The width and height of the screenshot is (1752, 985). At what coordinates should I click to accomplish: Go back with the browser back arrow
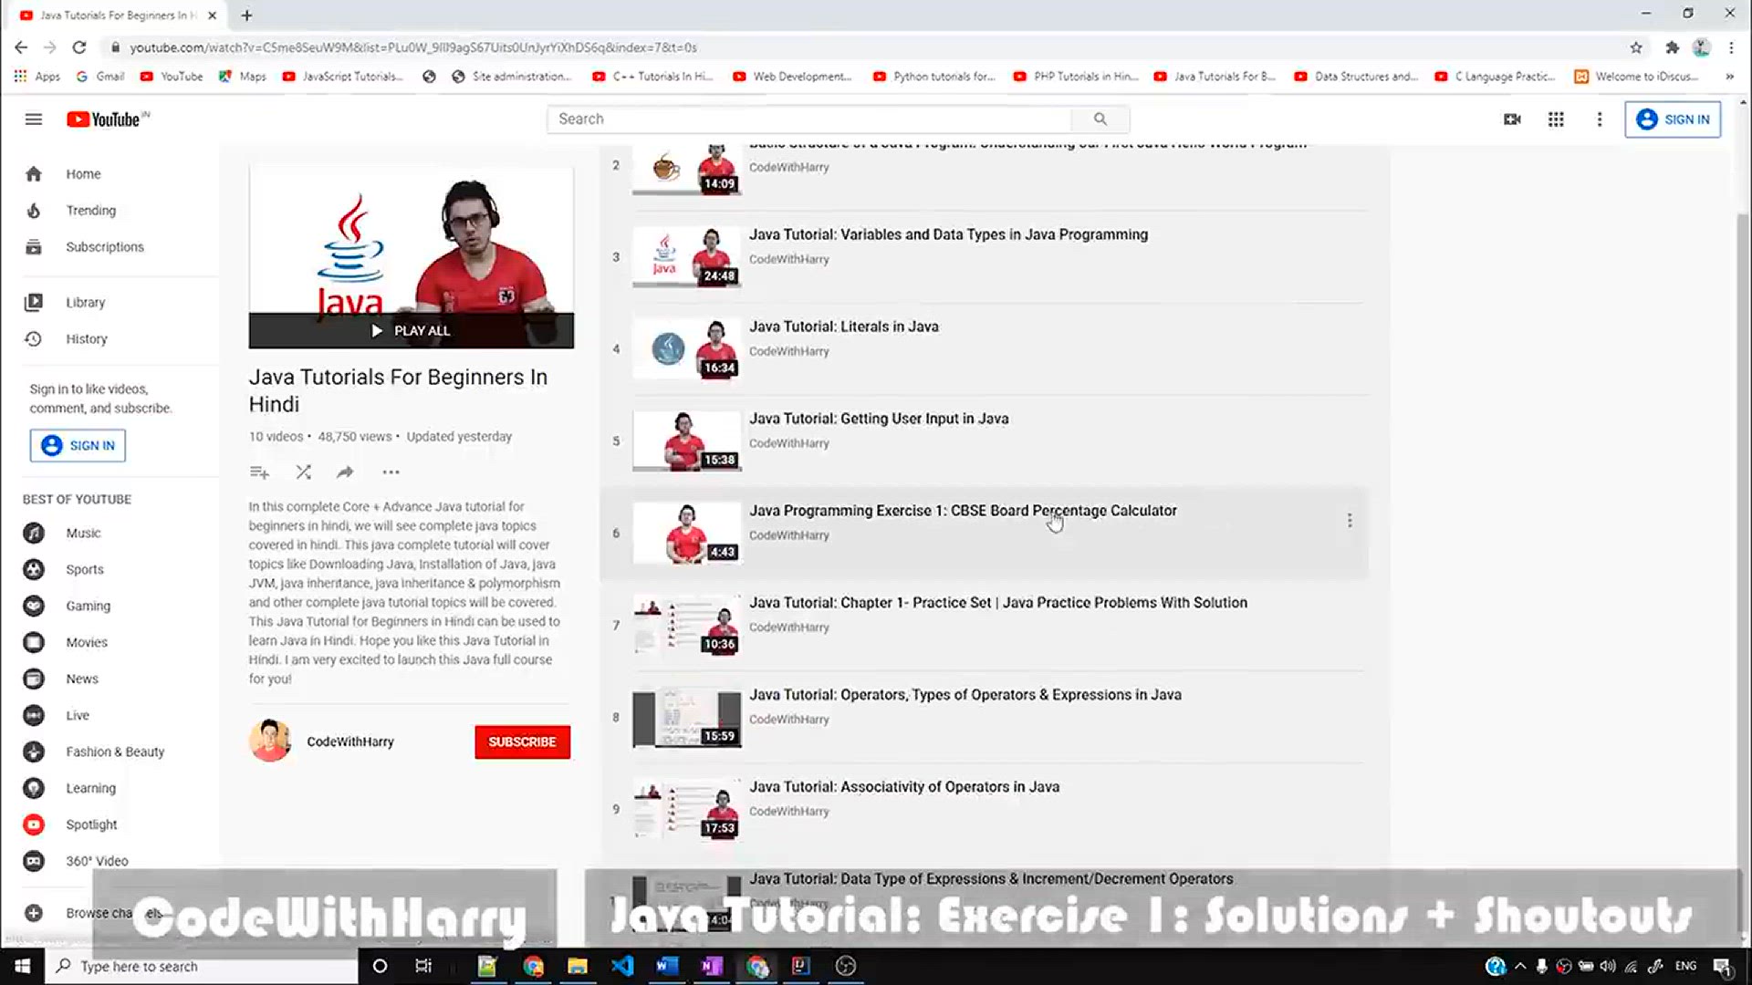pos(21,47)
